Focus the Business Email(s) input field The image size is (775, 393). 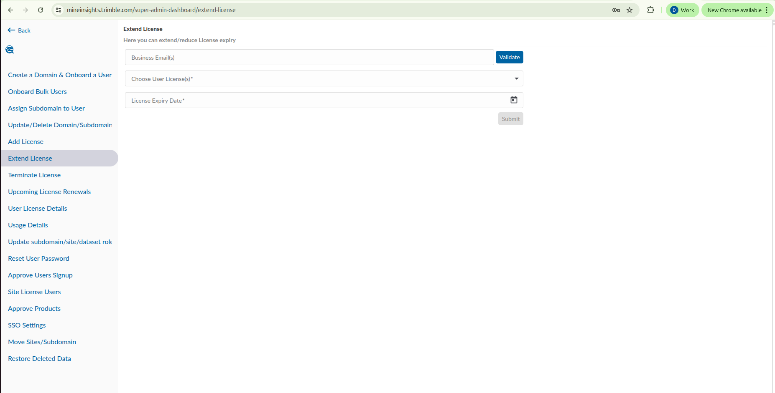pyautogui.click(x=309, y=58)
